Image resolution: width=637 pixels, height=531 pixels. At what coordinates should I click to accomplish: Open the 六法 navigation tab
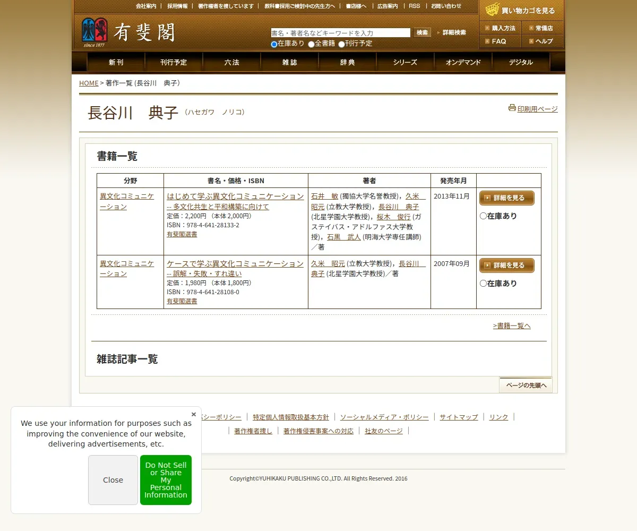[231, 62]
